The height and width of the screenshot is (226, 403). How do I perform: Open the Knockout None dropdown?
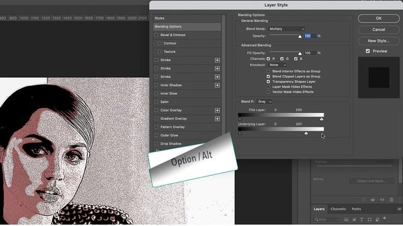(x=277, y=65)
